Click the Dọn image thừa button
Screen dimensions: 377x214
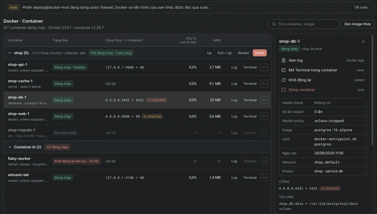[x=357, y=24]
